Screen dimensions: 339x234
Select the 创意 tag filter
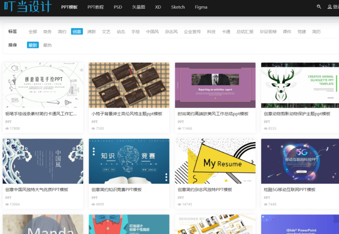76,31
